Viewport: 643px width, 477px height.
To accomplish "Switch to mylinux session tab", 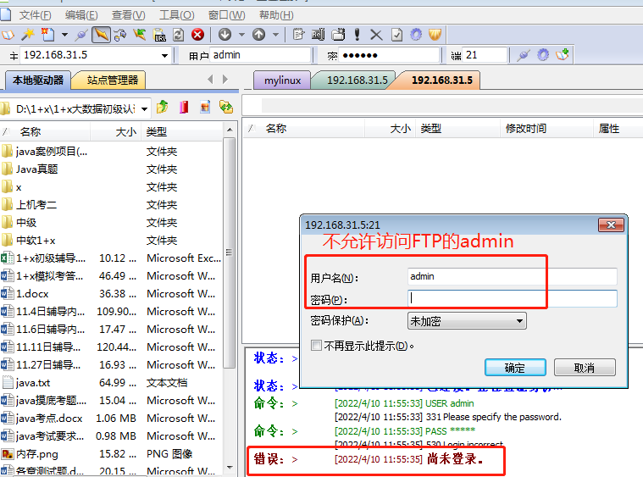I will (x=282, y=80).
